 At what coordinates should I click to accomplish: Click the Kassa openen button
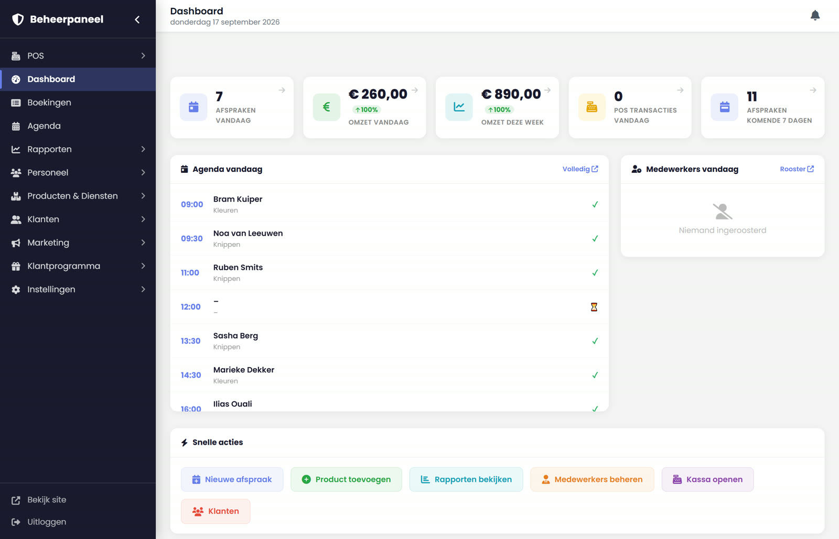tap(707, 479)
